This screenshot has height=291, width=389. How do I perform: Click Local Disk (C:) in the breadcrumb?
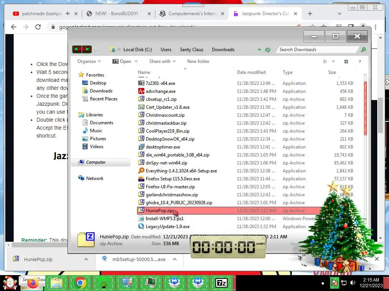[138, 50]
